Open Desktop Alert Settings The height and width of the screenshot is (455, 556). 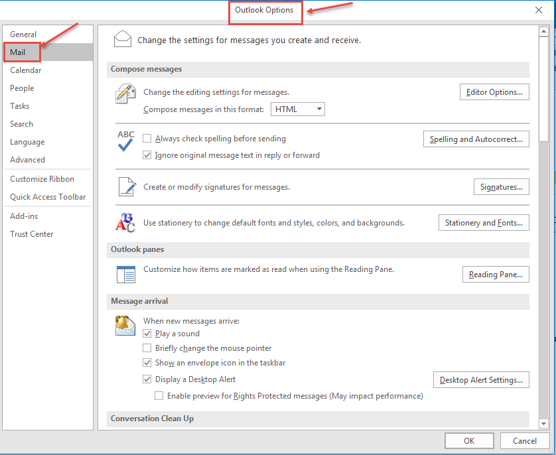point(481,380)
